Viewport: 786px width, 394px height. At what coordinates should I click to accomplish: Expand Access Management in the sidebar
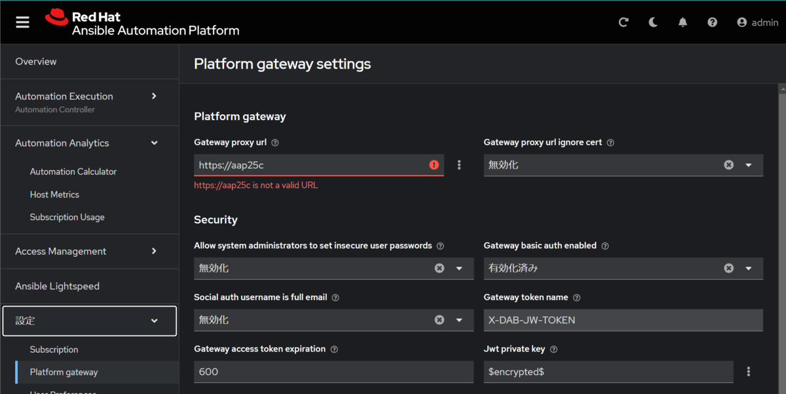click(90, 252)
